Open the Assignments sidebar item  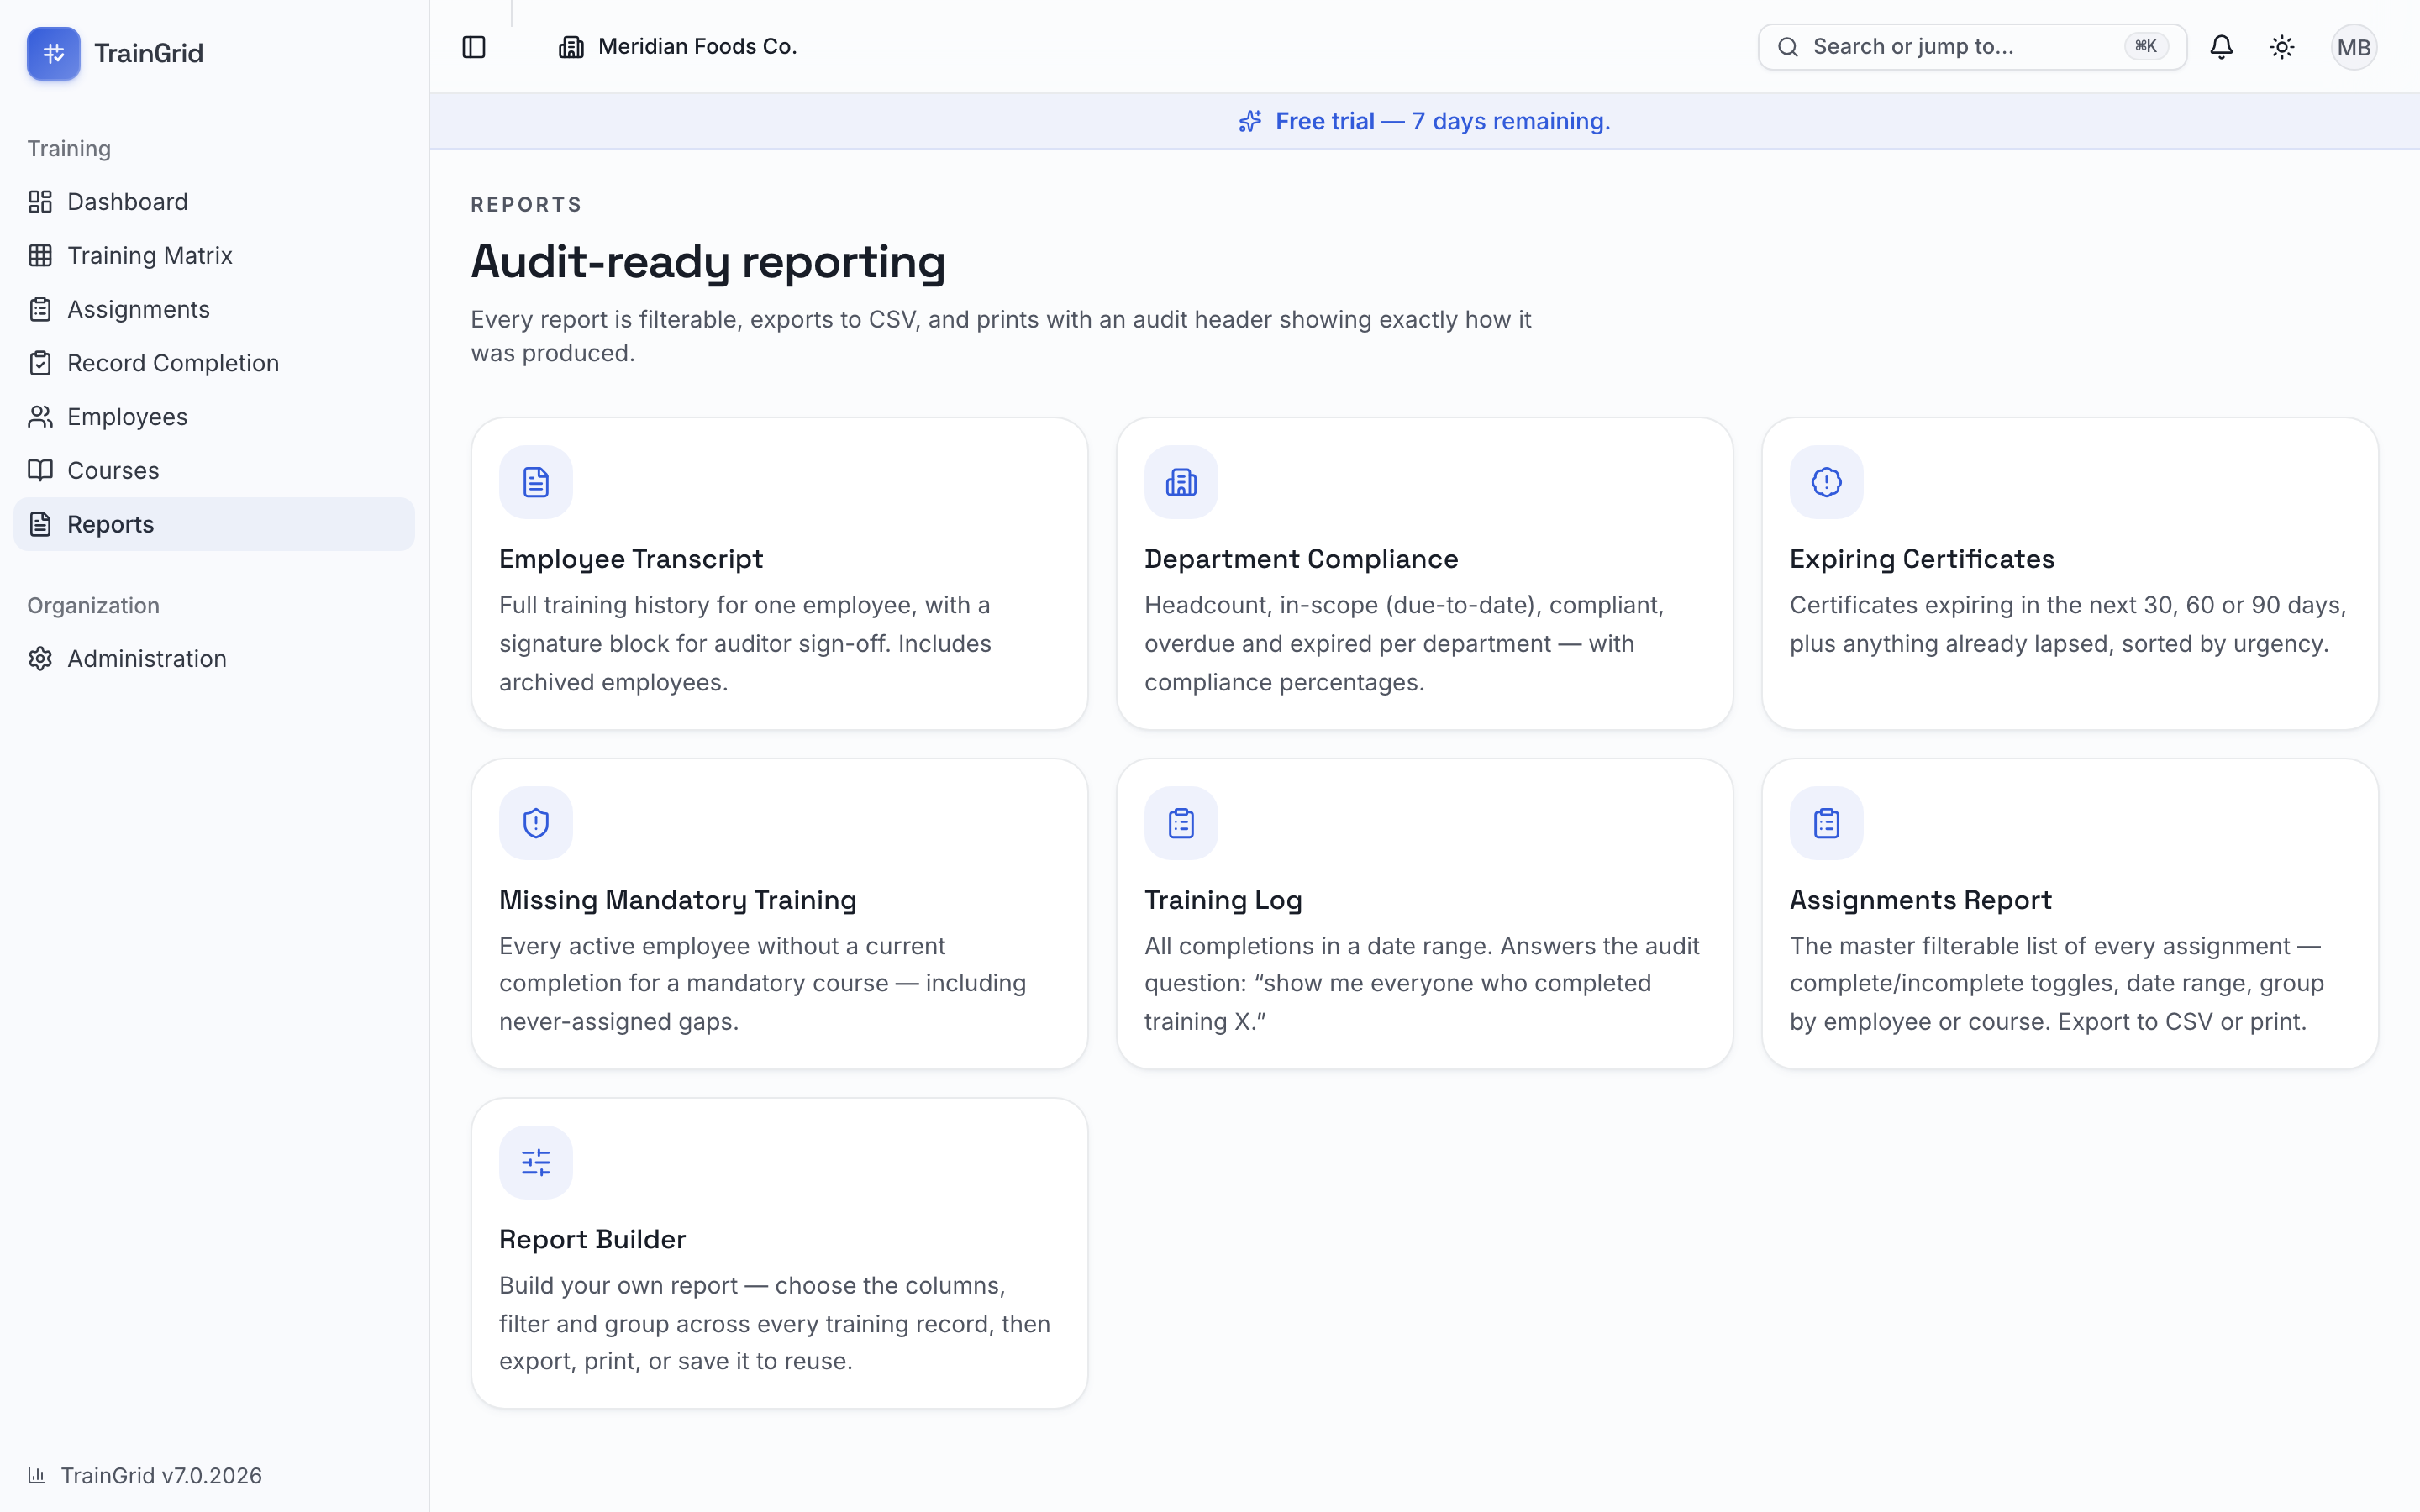(214, 310)
